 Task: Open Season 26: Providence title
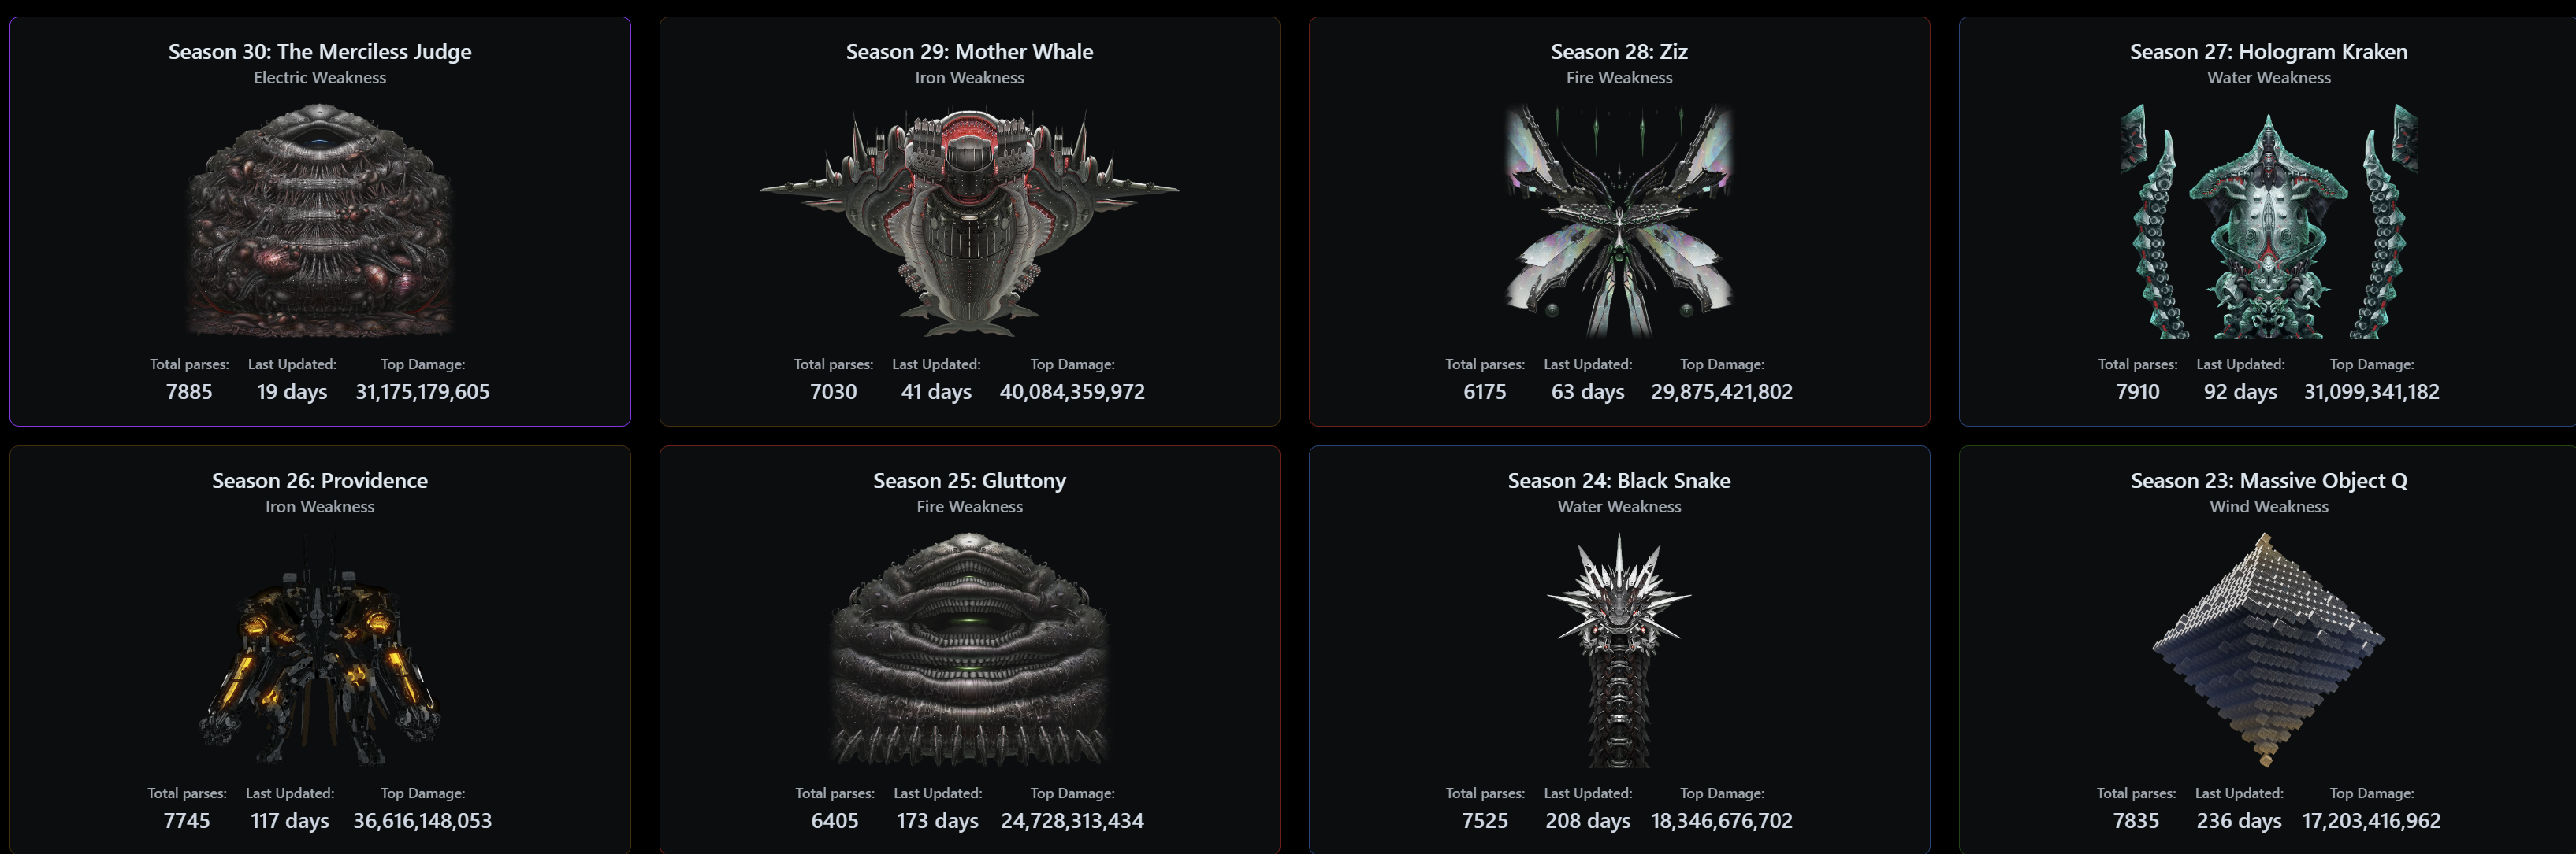tap(320, 480)
